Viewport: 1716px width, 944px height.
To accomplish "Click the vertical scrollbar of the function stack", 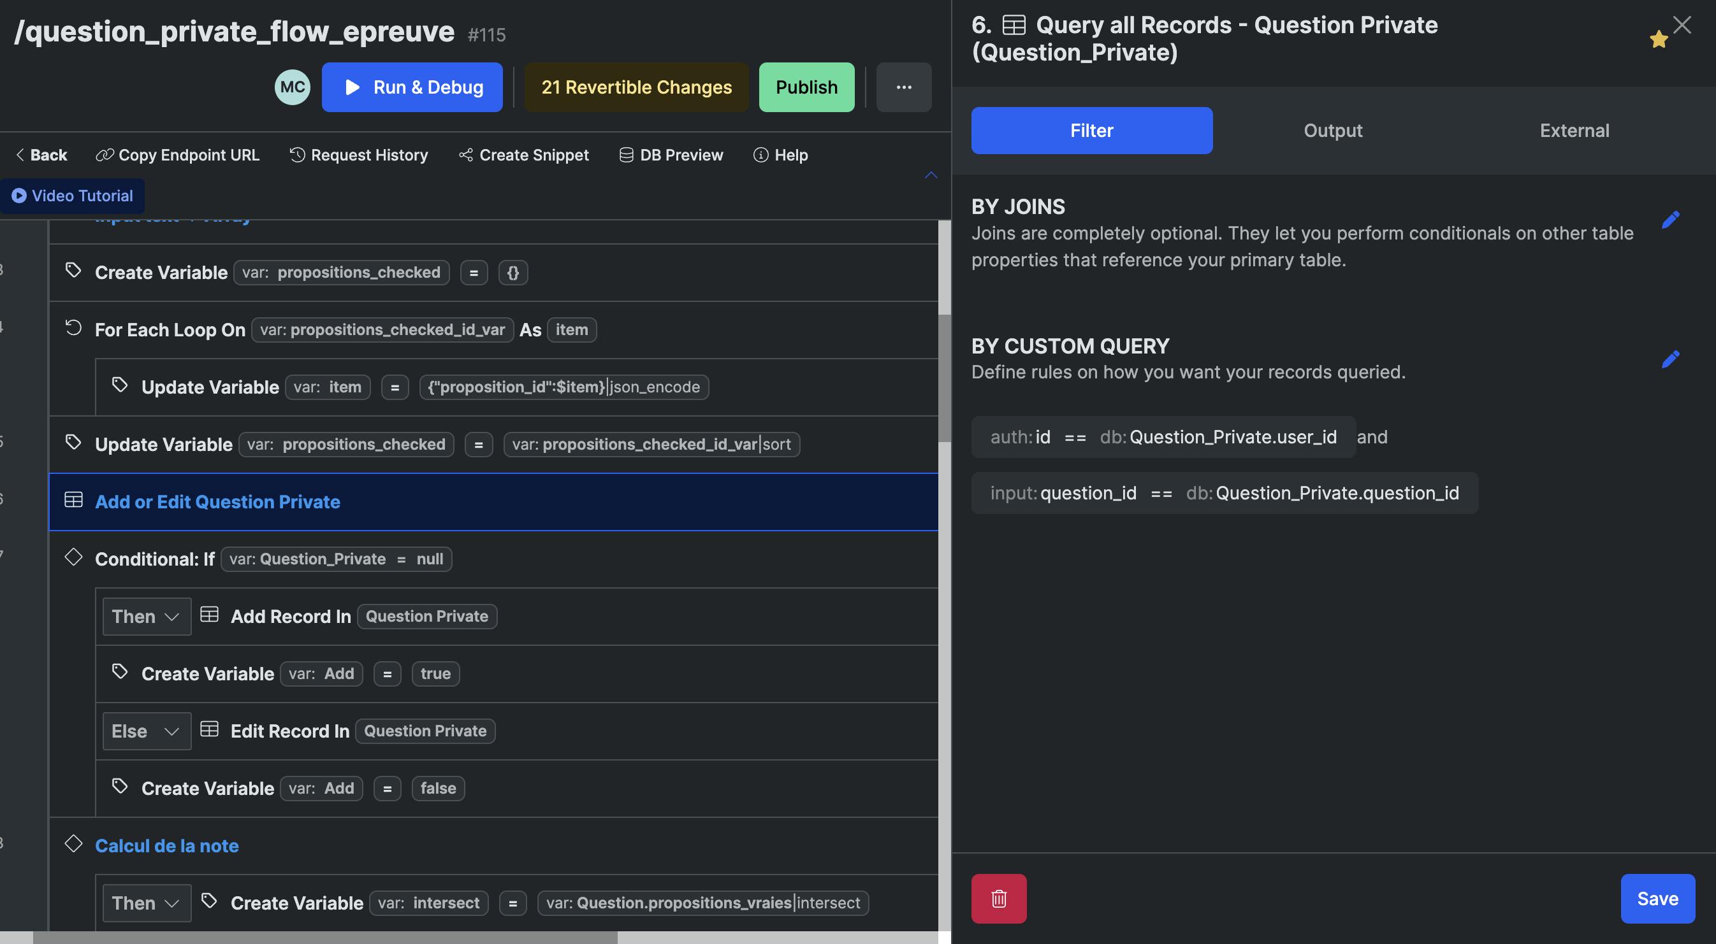I will point(945,378).
